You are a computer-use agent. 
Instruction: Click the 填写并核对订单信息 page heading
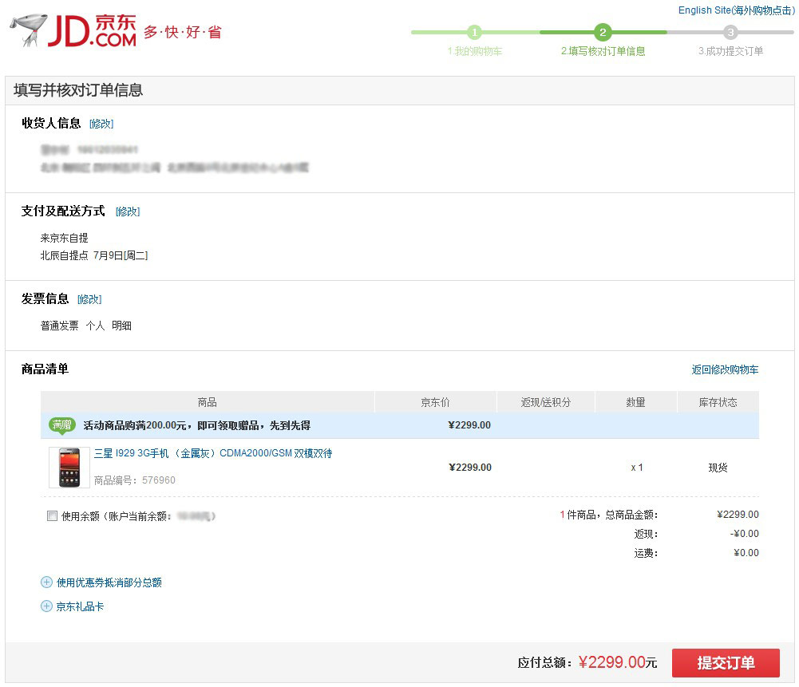[78, 90]
